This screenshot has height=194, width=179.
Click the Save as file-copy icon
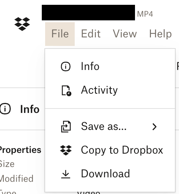click(x=66, y=127)
